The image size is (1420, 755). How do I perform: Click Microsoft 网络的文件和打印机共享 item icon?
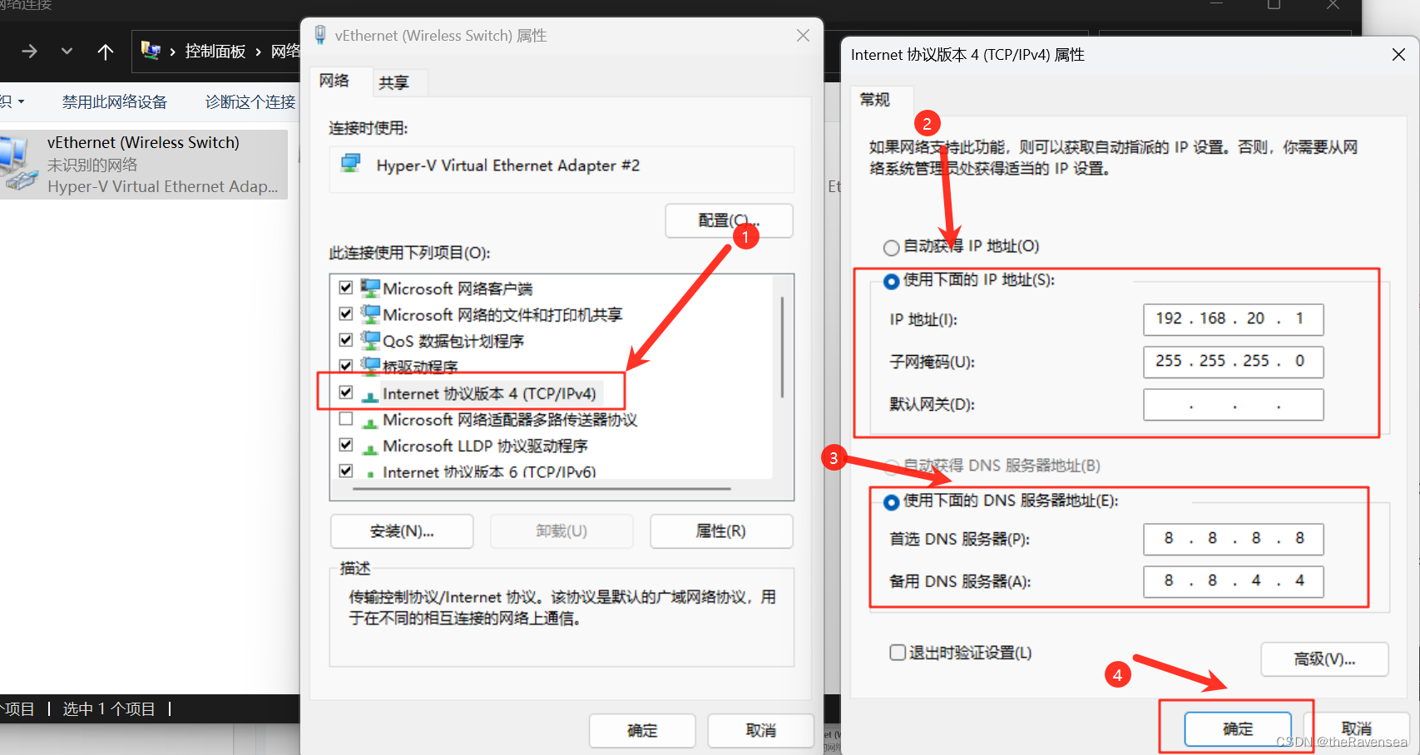click(370, 314)
